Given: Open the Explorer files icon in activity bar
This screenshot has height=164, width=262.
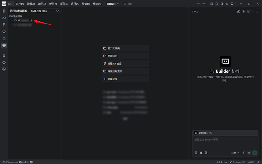Looking at the screenshot, I should (x=4, y=11).
